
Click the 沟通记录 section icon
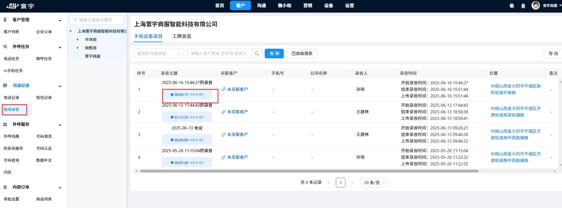[5, 85]
